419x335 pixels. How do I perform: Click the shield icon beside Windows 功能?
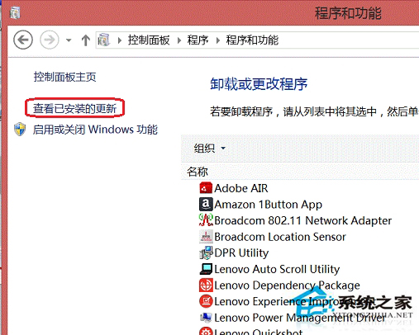[x=20, y=130]
